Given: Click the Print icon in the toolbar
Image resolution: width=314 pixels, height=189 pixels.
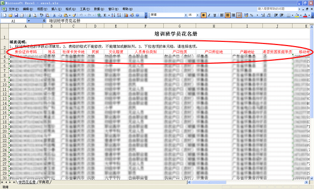Looking at the screenshot, I should click(x=29, y=15).
